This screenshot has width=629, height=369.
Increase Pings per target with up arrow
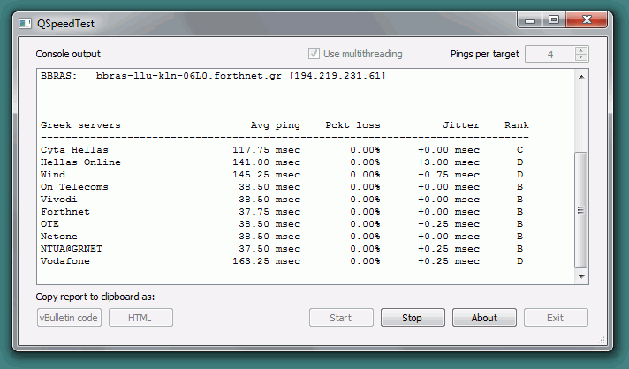click(581, 50)
